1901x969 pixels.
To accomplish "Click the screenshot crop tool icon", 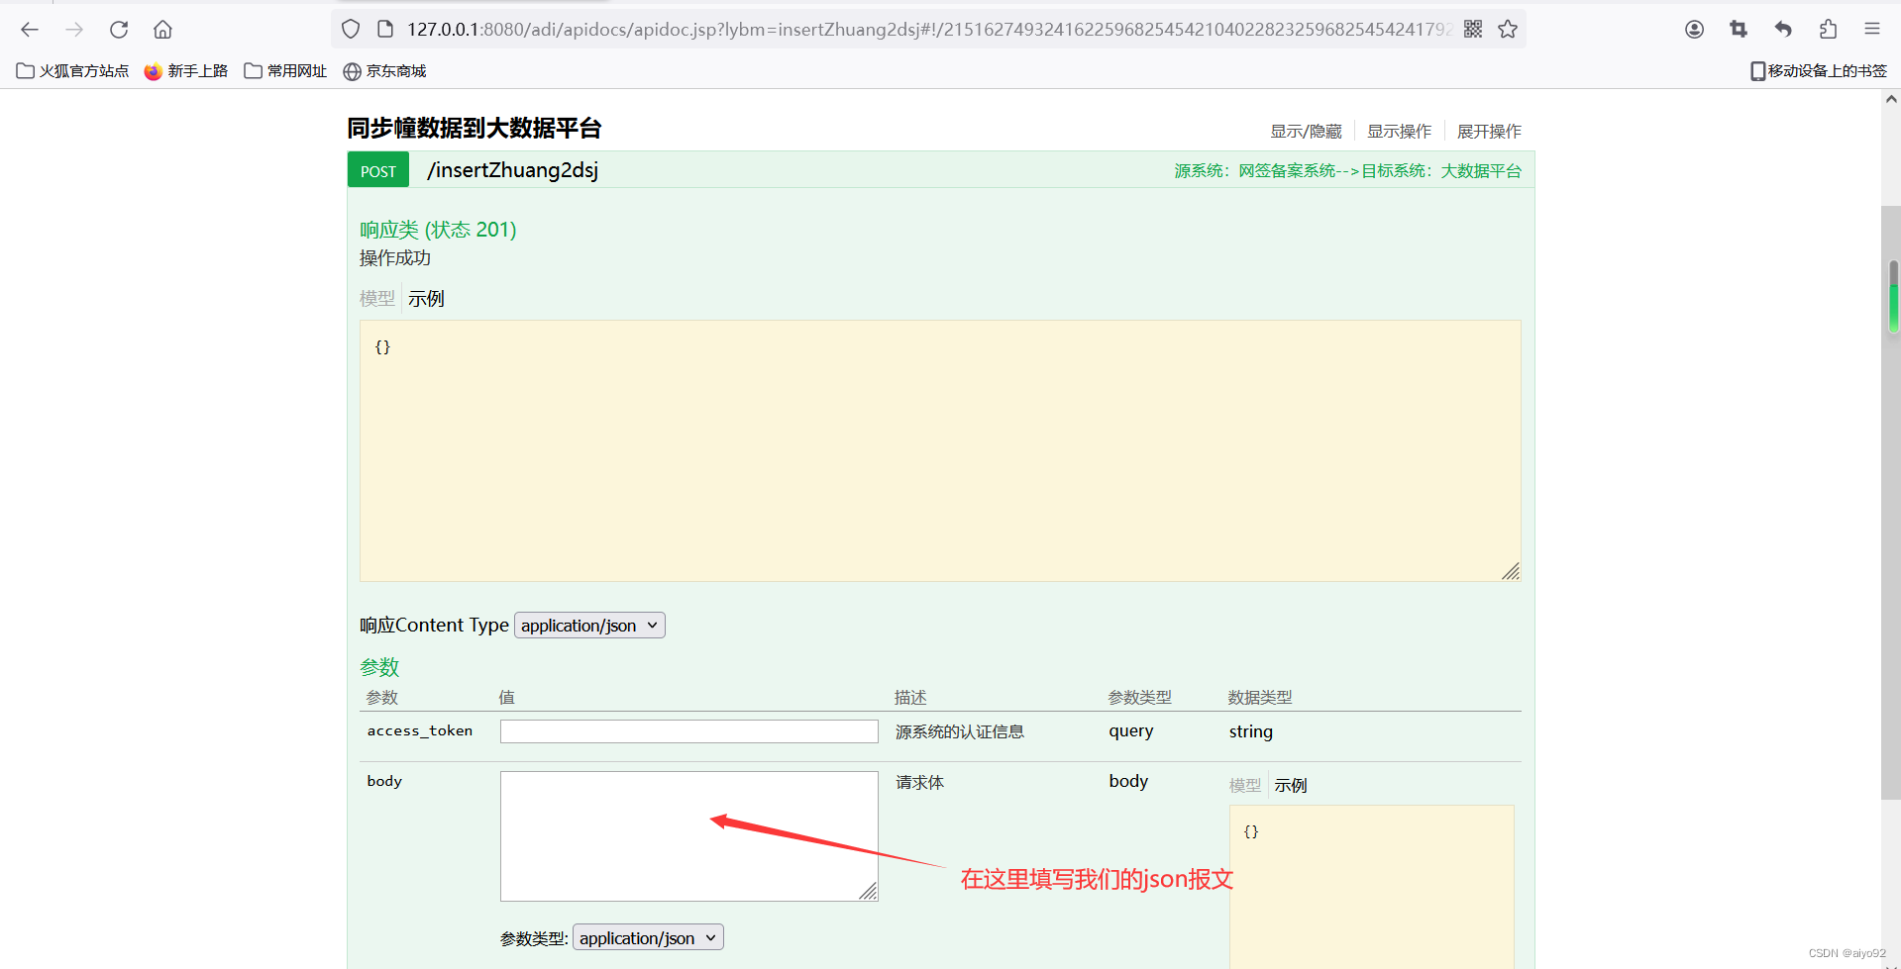I will (x=1739, y=30).
